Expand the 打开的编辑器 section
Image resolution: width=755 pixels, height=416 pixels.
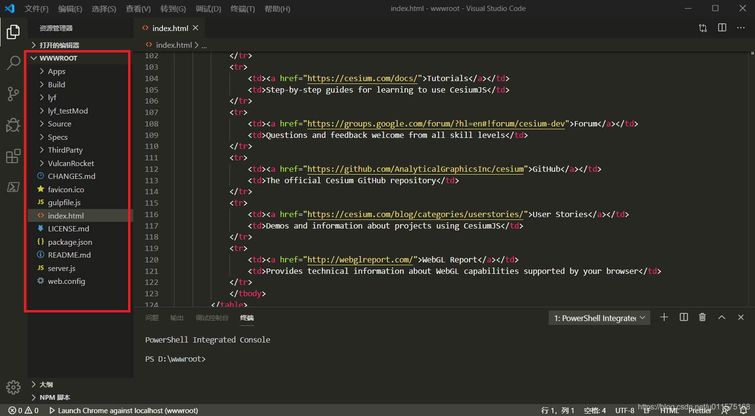tap(80, 45)
